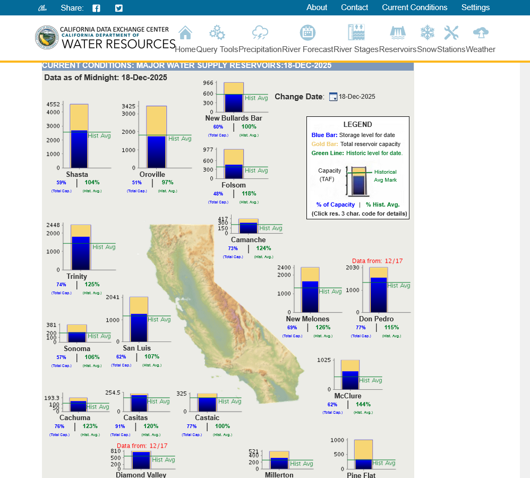The height and width of the screenshot is (478, 530).
Task: Click the Contact link
Action: tap(354, 7)
